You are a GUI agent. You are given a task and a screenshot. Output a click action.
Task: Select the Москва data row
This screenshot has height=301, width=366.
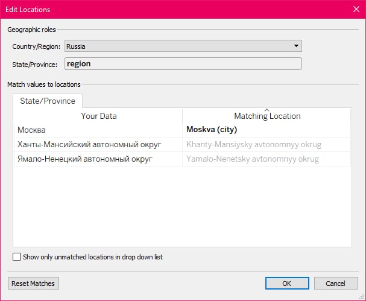coord(98,130)
